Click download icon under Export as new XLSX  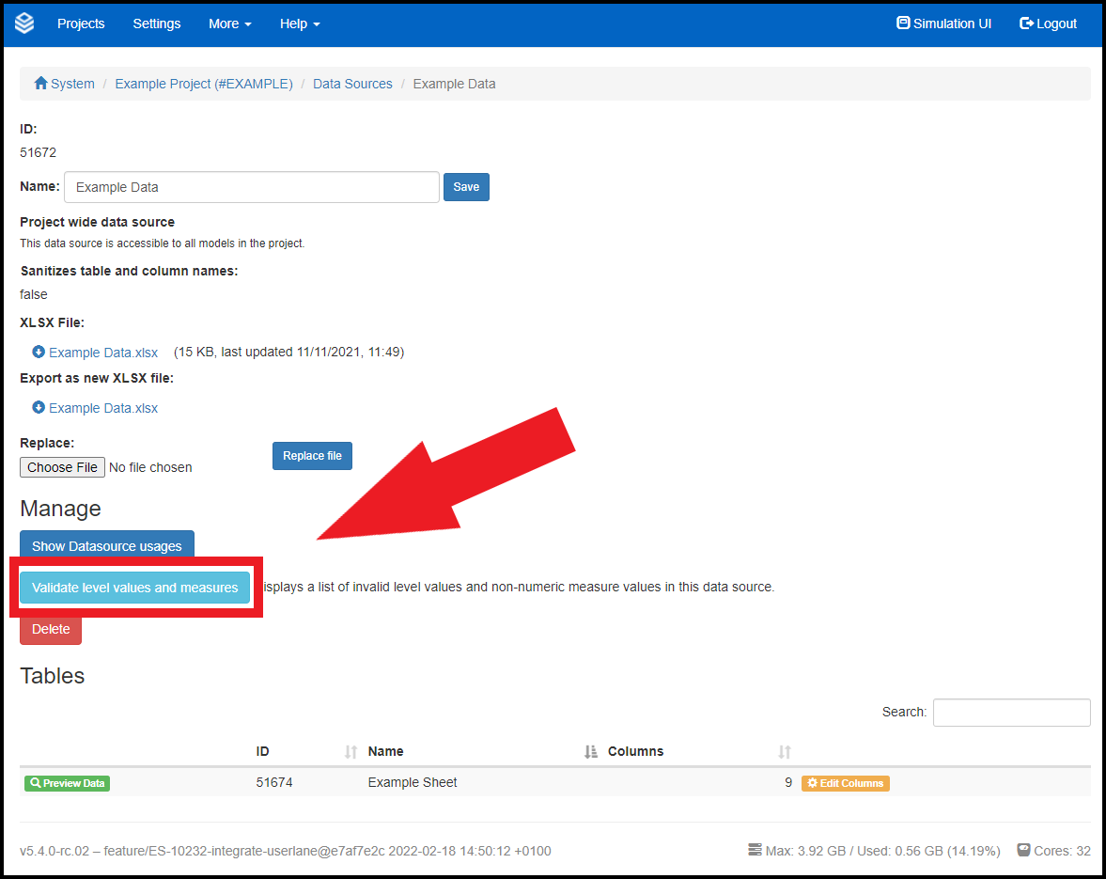(x=39, y=408)
